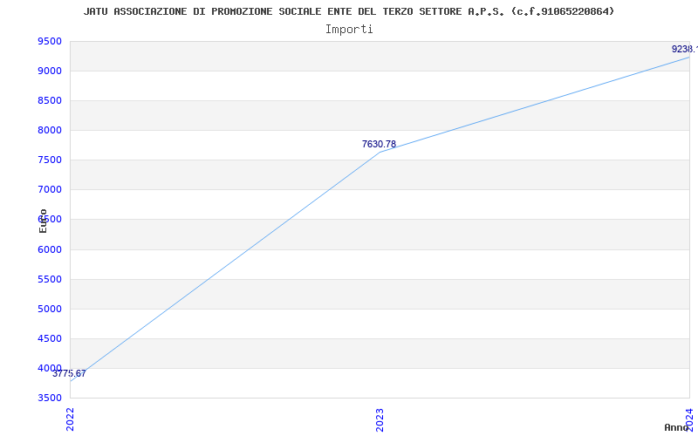
Task: Click the 7630.78 data point label
Action: [379, 144]
